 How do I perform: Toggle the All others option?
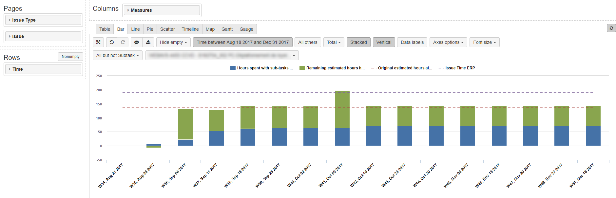coord(308,42)
